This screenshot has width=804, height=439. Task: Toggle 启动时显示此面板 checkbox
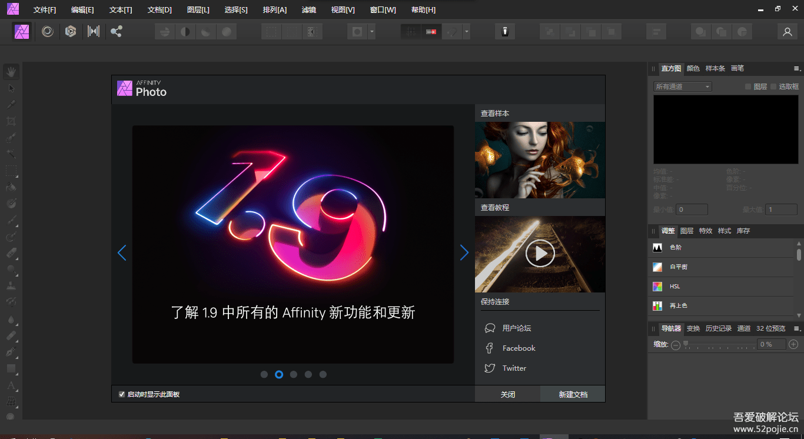tap(122, 394)
